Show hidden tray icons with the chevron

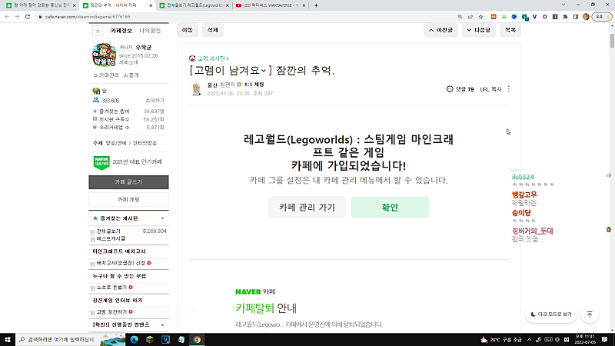coord(529,340)
